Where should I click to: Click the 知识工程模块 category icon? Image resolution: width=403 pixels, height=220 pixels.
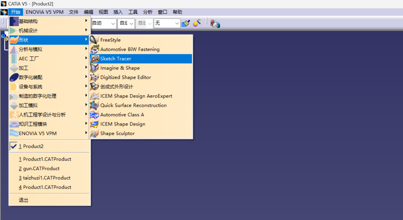(14, 124)
